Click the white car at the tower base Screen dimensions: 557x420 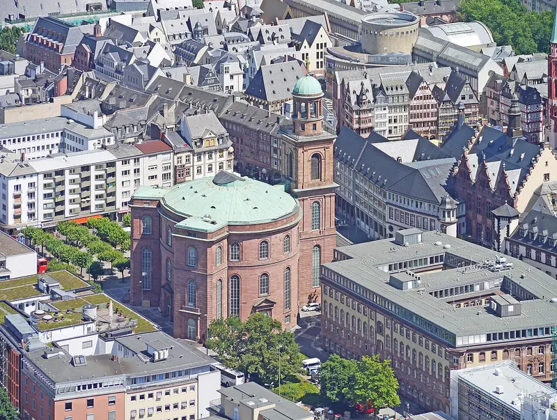pyautogui.click(x=311, y=306)
